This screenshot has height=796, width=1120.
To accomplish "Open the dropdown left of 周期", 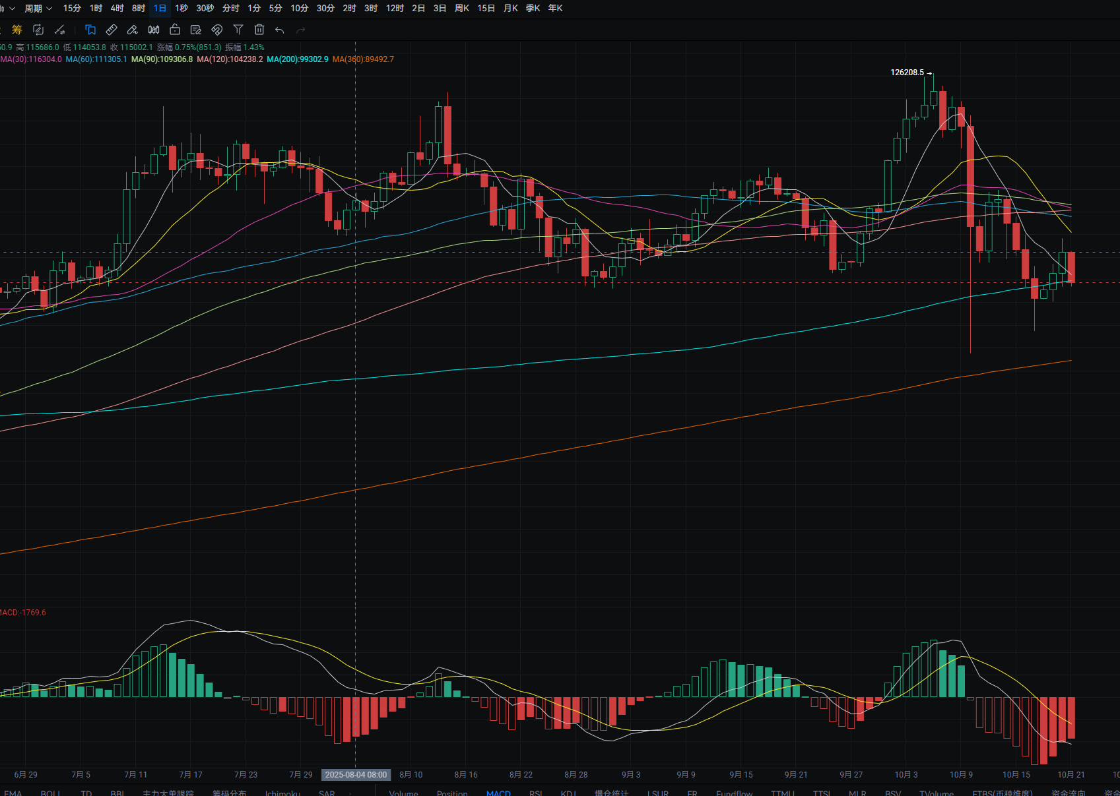I will tap(9, 8).
